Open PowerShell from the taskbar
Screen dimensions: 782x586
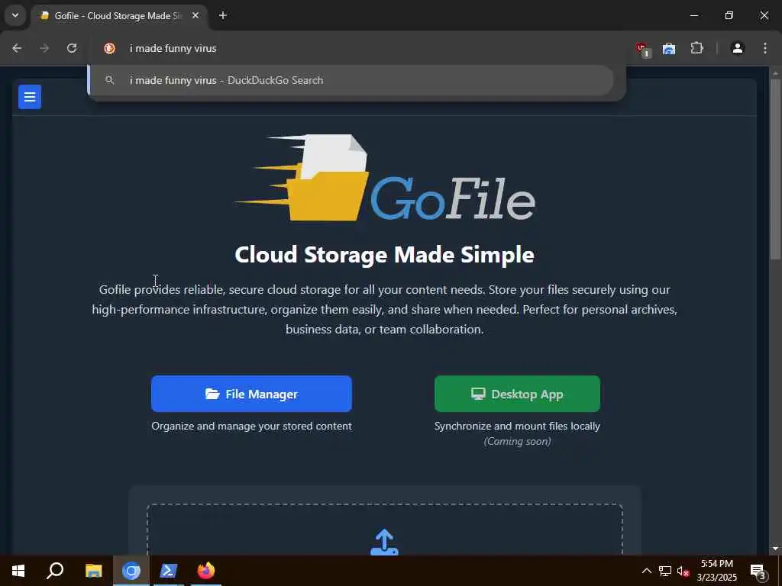point(169,571)
